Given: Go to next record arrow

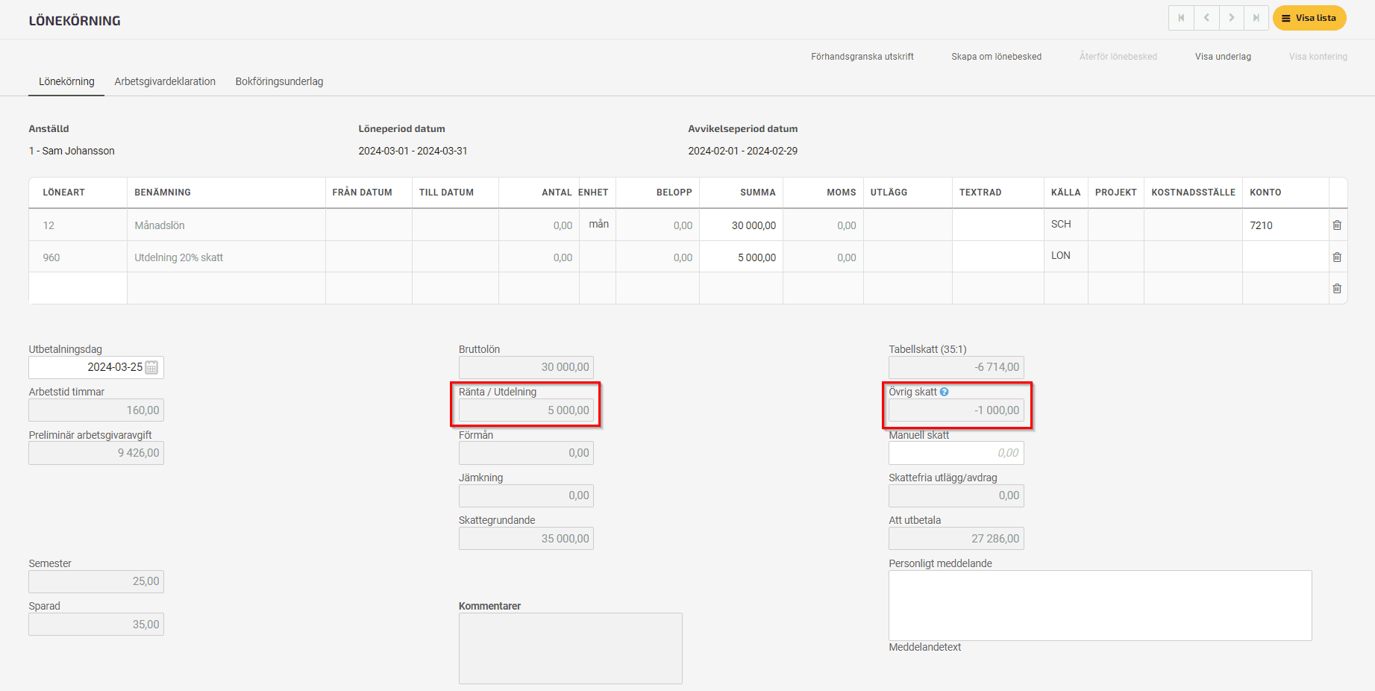Looking at the screenshot, I should [1231, 18].
